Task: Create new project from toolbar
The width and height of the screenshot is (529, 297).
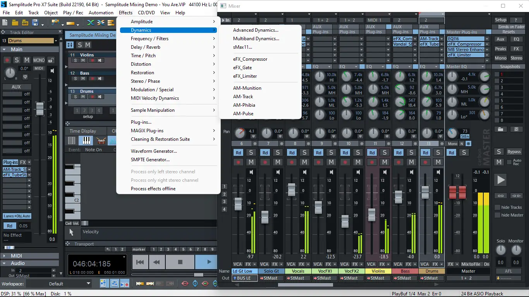Action: 6,23
